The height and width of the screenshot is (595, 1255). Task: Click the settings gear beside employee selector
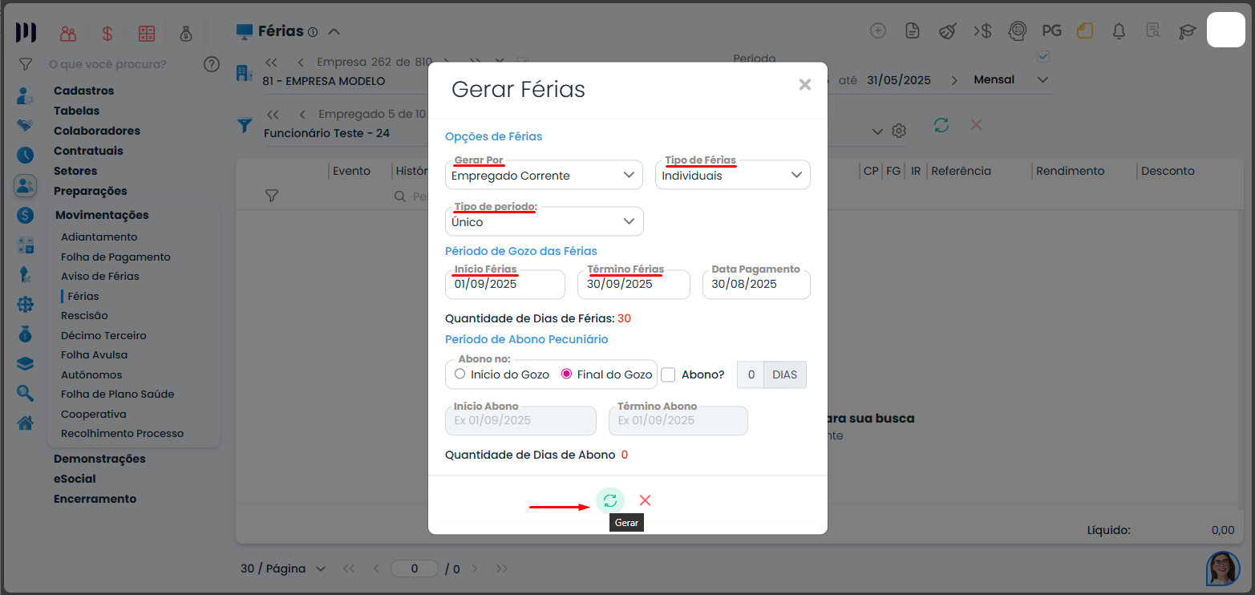[x=899, y=131]
